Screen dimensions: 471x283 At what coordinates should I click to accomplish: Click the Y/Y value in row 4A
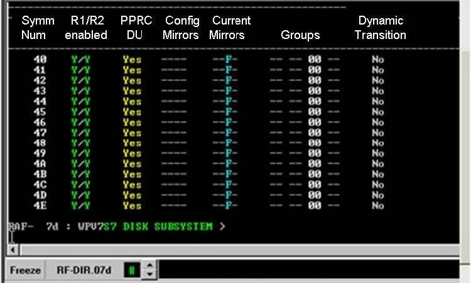click(x=80, y=164)
